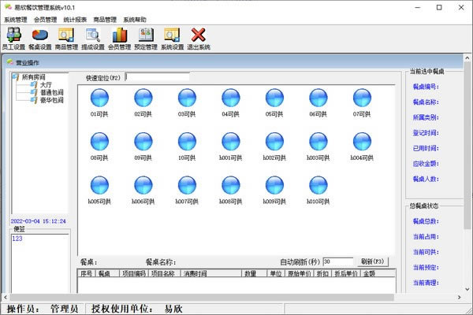
Task: Choose 豪华包间 in the room tree
Action: pyautogui.click(x=51, y=100)
